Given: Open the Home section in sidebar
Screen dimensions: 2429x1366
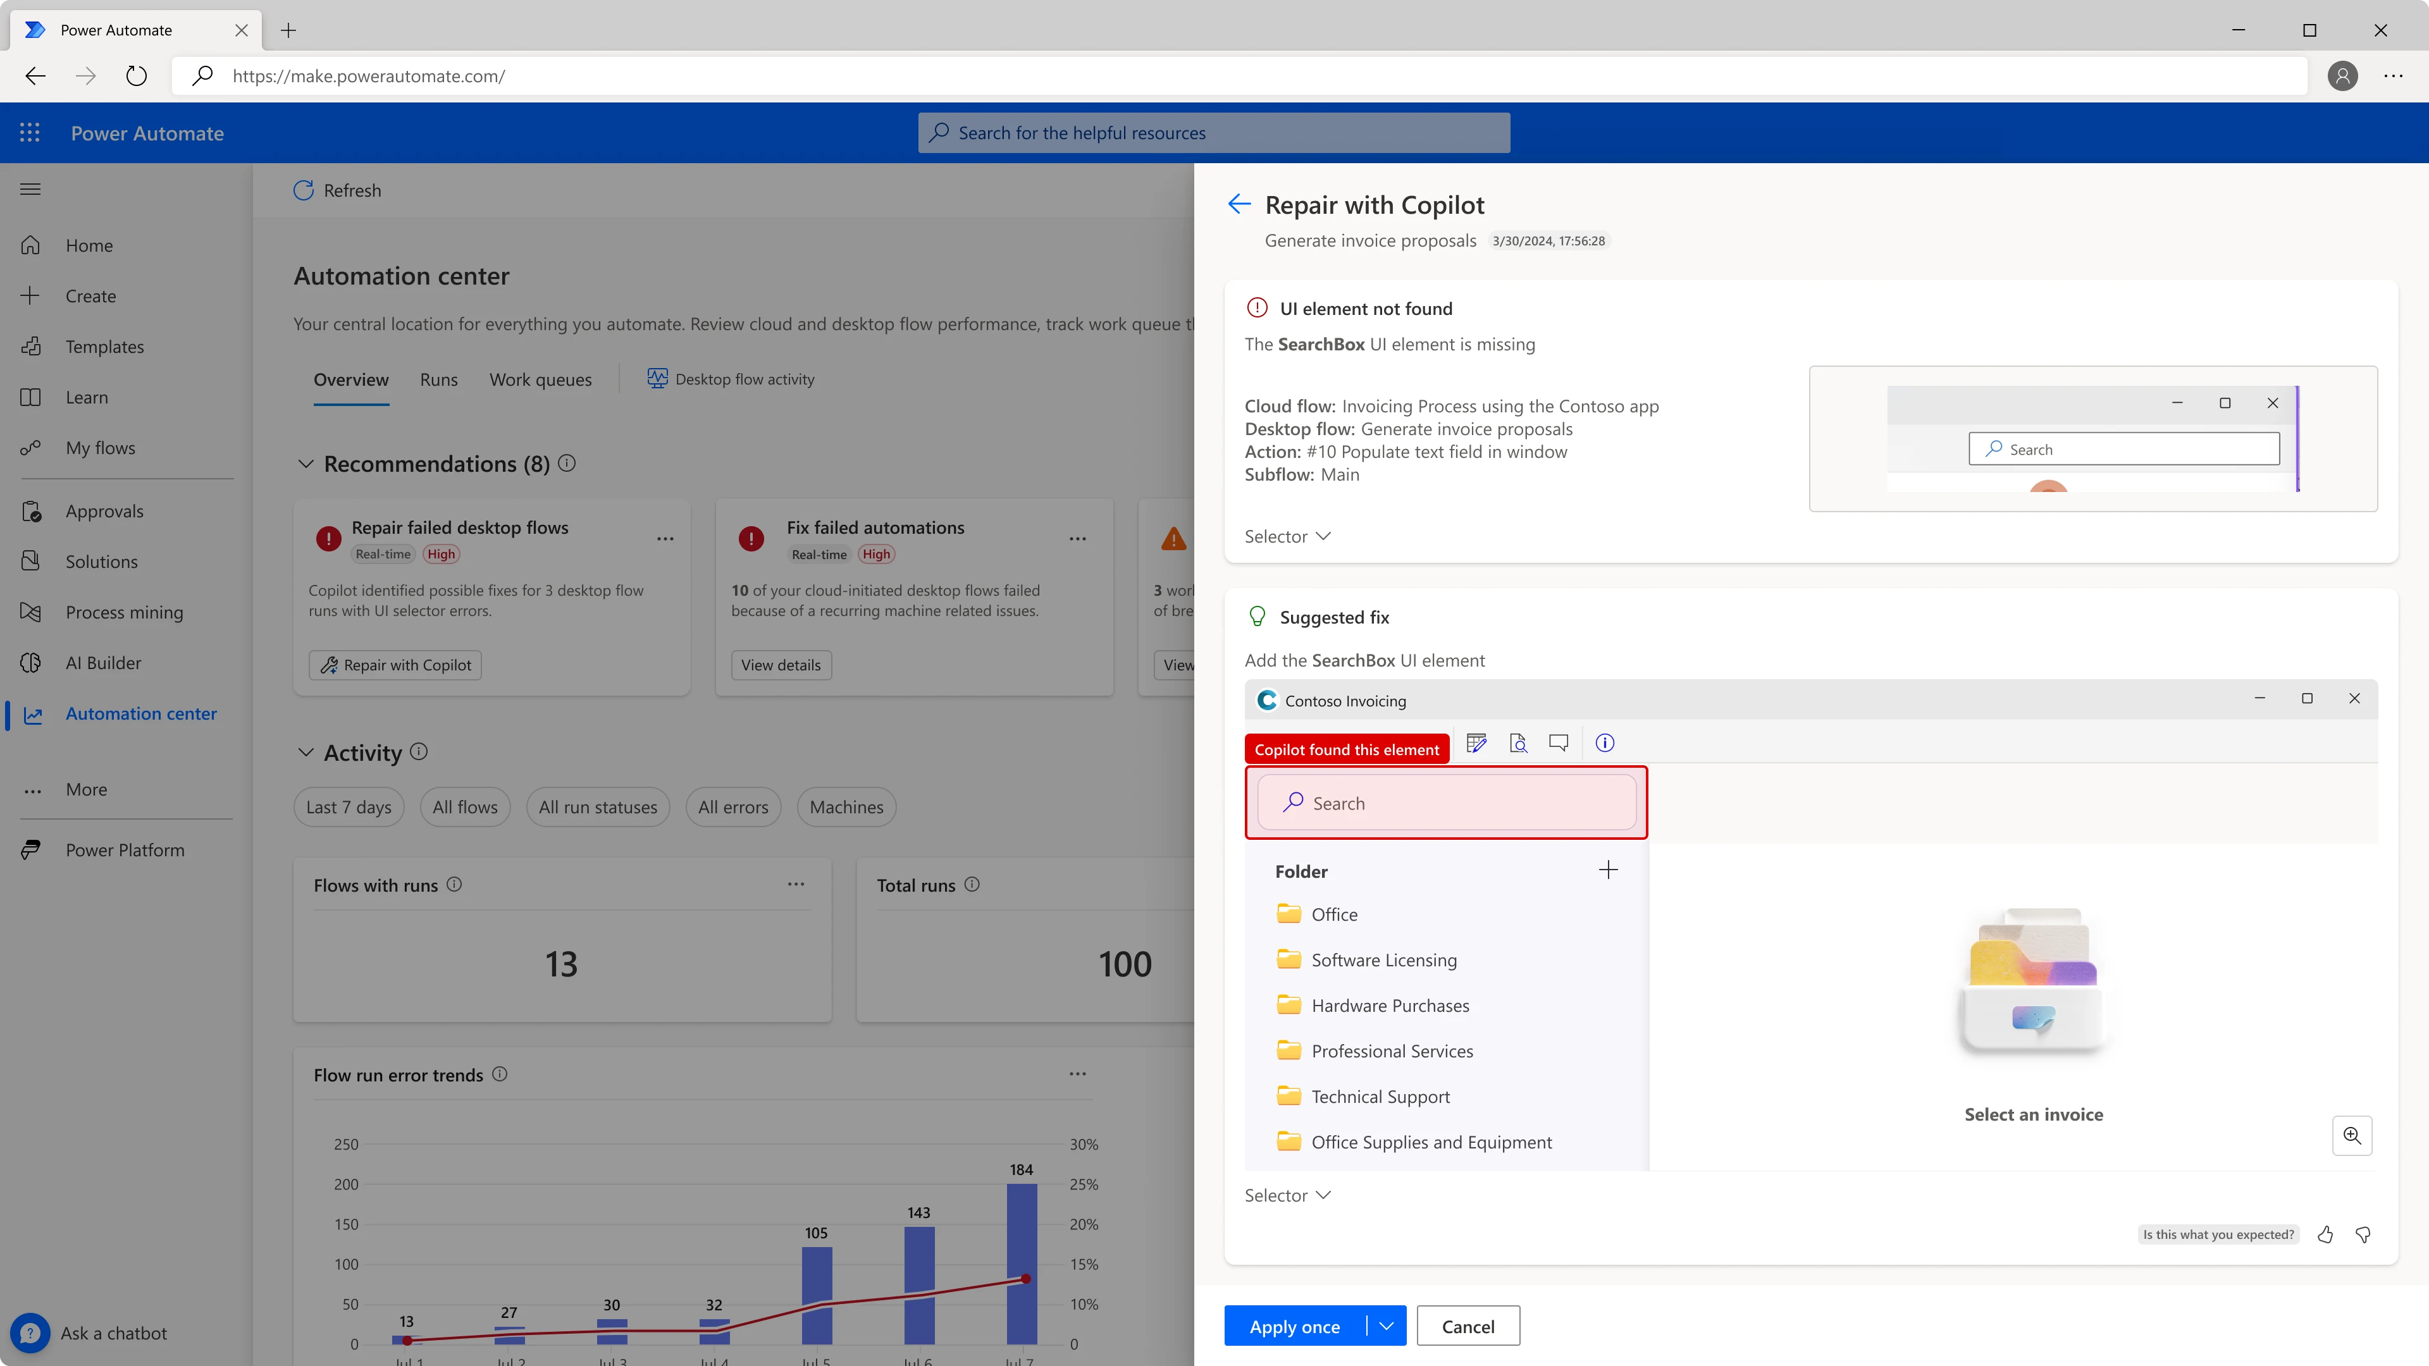Looking at the screenshot, I should pyautogui.click(x=89, y=245).
